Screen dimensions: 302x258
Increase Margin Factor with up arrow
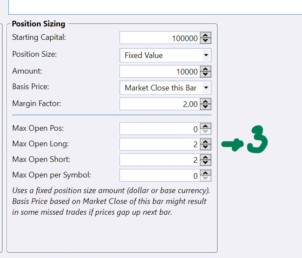pyautogui.click(x=206, y=101)
